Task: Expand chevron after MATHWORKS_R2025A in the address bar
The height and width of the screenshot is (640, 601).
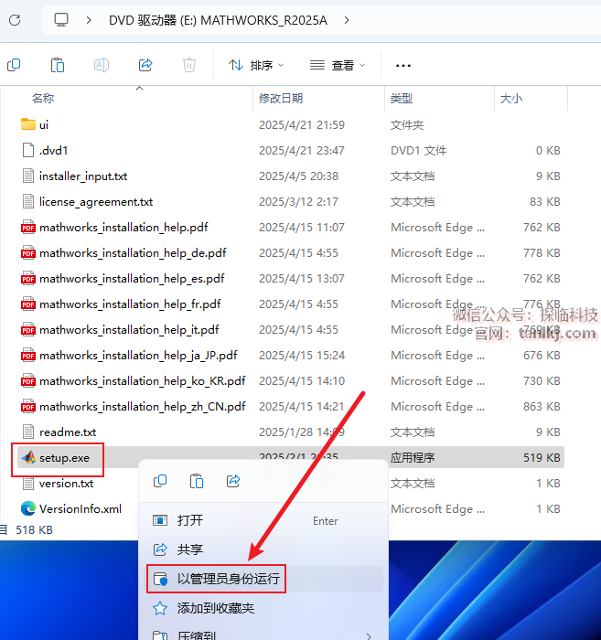Action: pyautogui.click(x=347, y=20)
